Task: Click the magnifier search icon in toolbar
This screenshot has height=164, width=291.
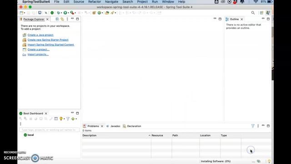Action: pos(253,13)
